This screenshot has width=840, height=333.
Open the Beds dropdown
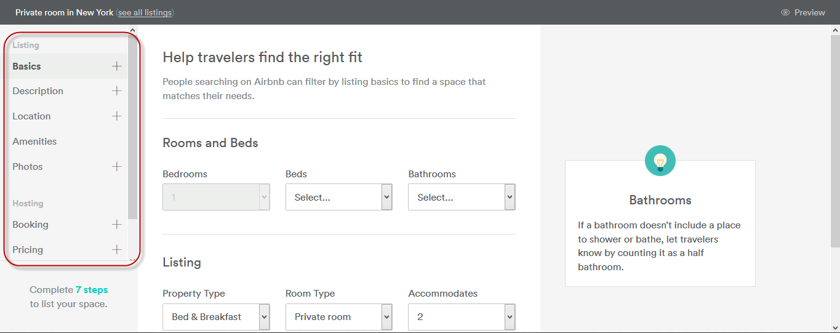point(338,198)
